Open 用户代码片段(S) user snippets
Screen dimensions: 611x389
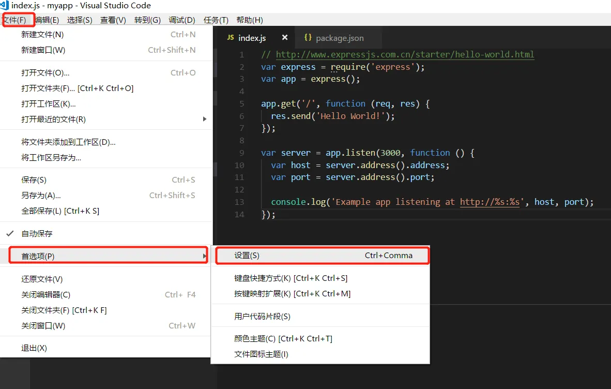[320, 317]
